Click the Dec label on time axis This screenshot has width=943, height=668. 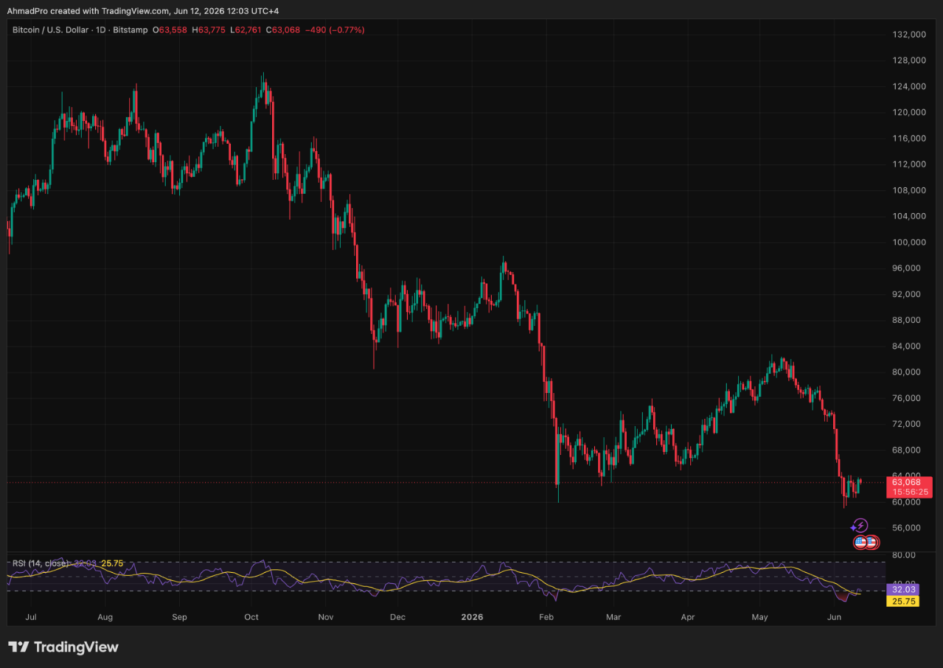pos(397,618)
